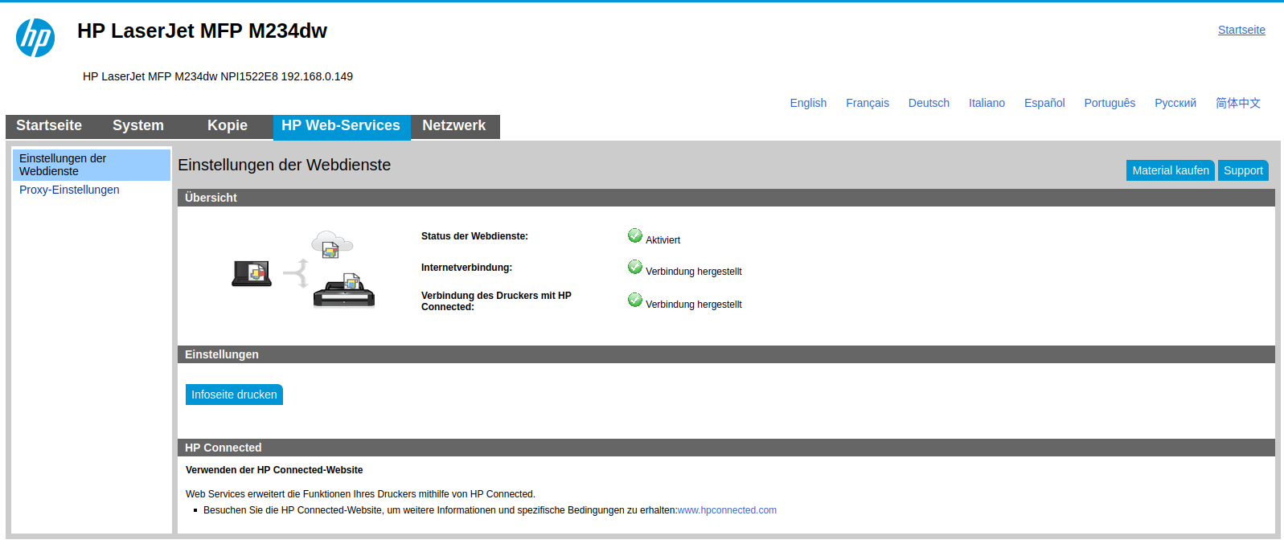Switch language to Italiano
Image resolution: width=1284 pixels, height=544 pixels.
pyautogui.click(x=987, y=103)
